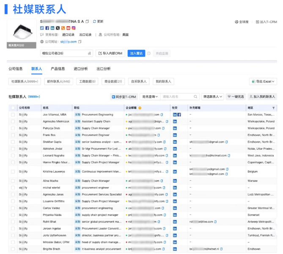Click the 同步至T-CRM button

point(124,97)
